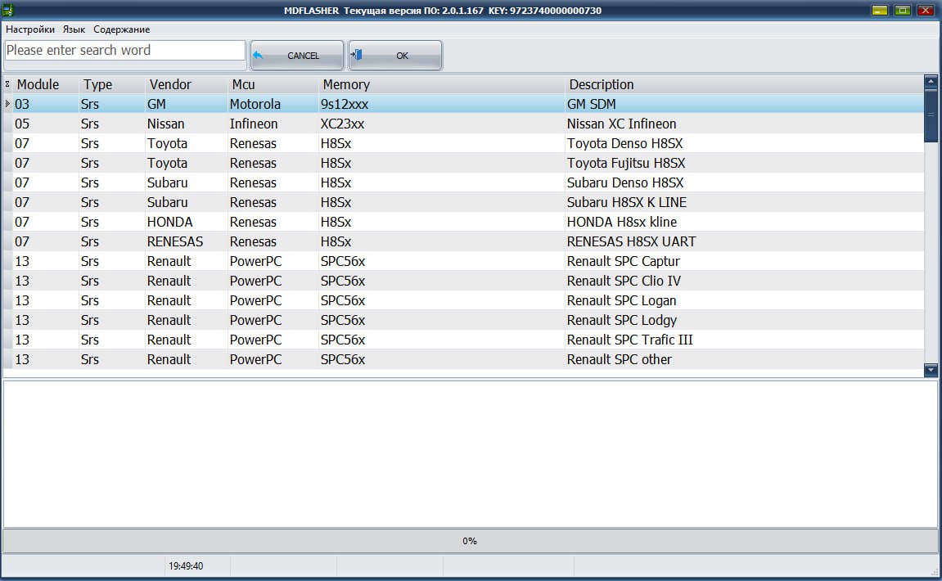Screen dimensions: 942x581
Task: Click scrollbar down arrow of module table
Action: [931, 370]
